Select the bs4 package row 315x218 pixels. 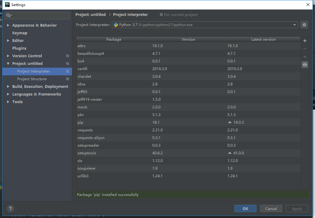click(188, 61)
